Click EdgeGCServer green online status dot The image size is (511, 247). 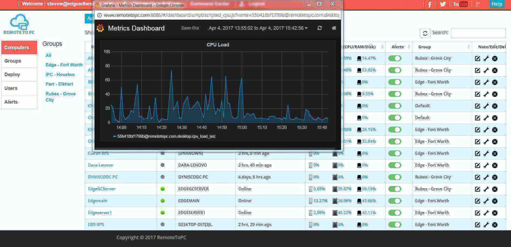pyautogui.click(x=163, y=189)
